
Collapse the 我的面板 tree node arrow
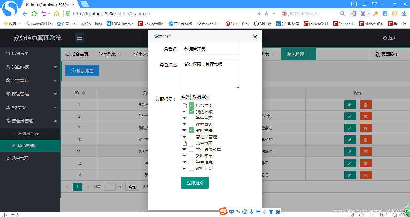(x=184, y=112)
